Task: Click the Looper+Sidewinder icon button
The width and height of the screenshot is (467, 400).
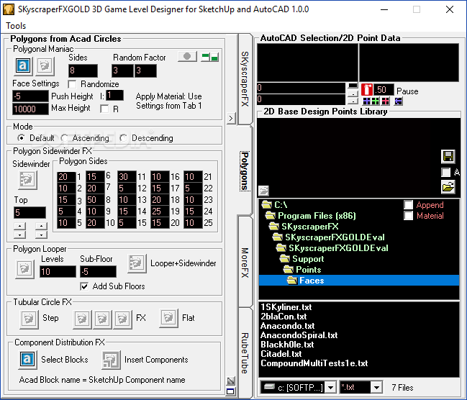Action: [x=137, y=263]
